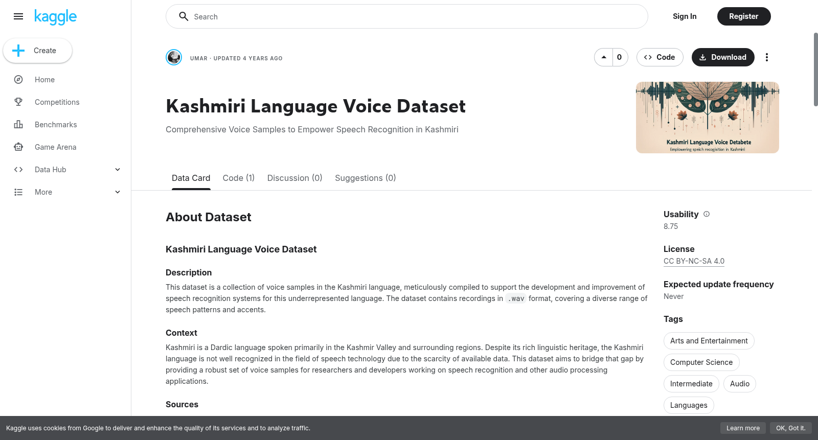Click the Usability info icon
The image size is (818, 440).
pos(707,214)
